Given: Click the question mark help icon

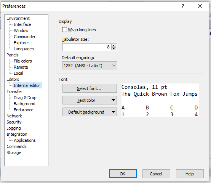Looking at the screenshot, I should point(183,6).
